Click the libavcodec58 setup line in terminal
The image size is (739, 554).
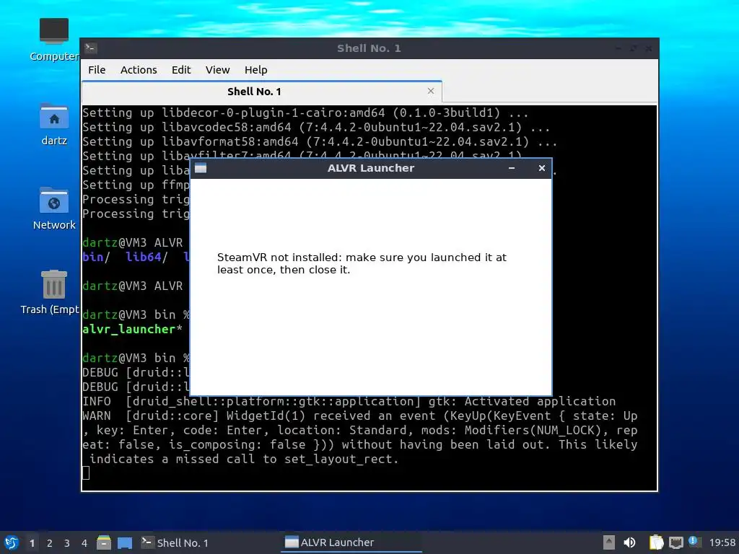(316, 127)
